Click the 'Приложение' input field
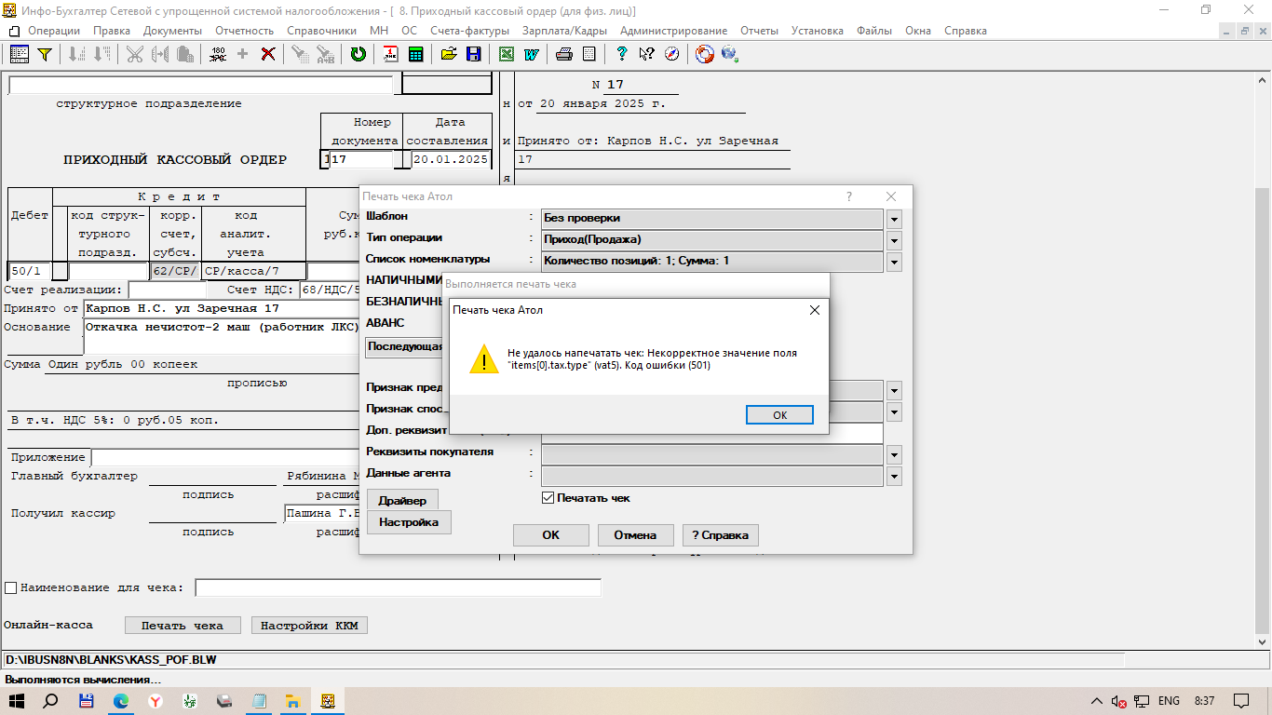 [224, 457]
